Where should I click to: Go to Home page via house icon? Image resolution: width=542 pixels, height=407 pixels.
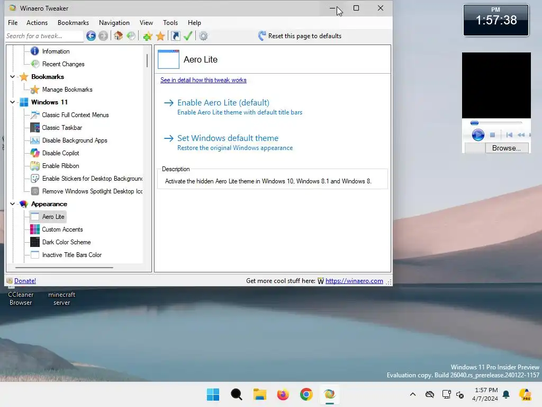click(118, 36)
